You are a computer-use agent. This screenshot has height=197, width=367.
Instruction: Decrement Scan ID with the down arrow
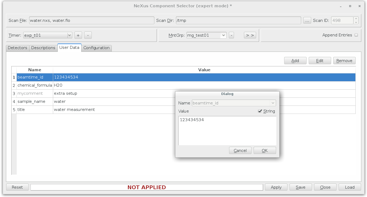click(x=355, y=22)
